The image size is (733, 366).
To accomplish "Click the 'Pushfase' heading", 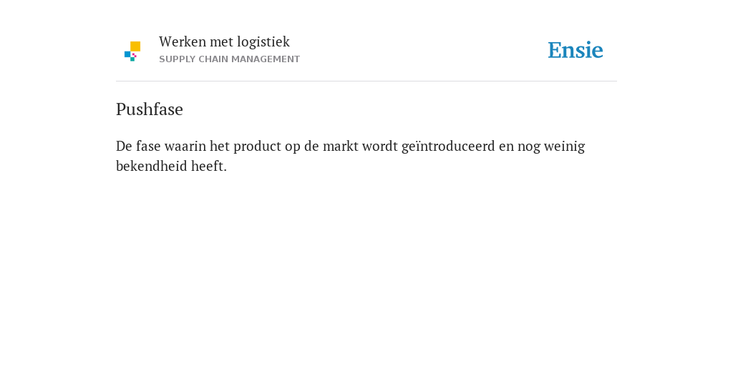I will 150,109.
